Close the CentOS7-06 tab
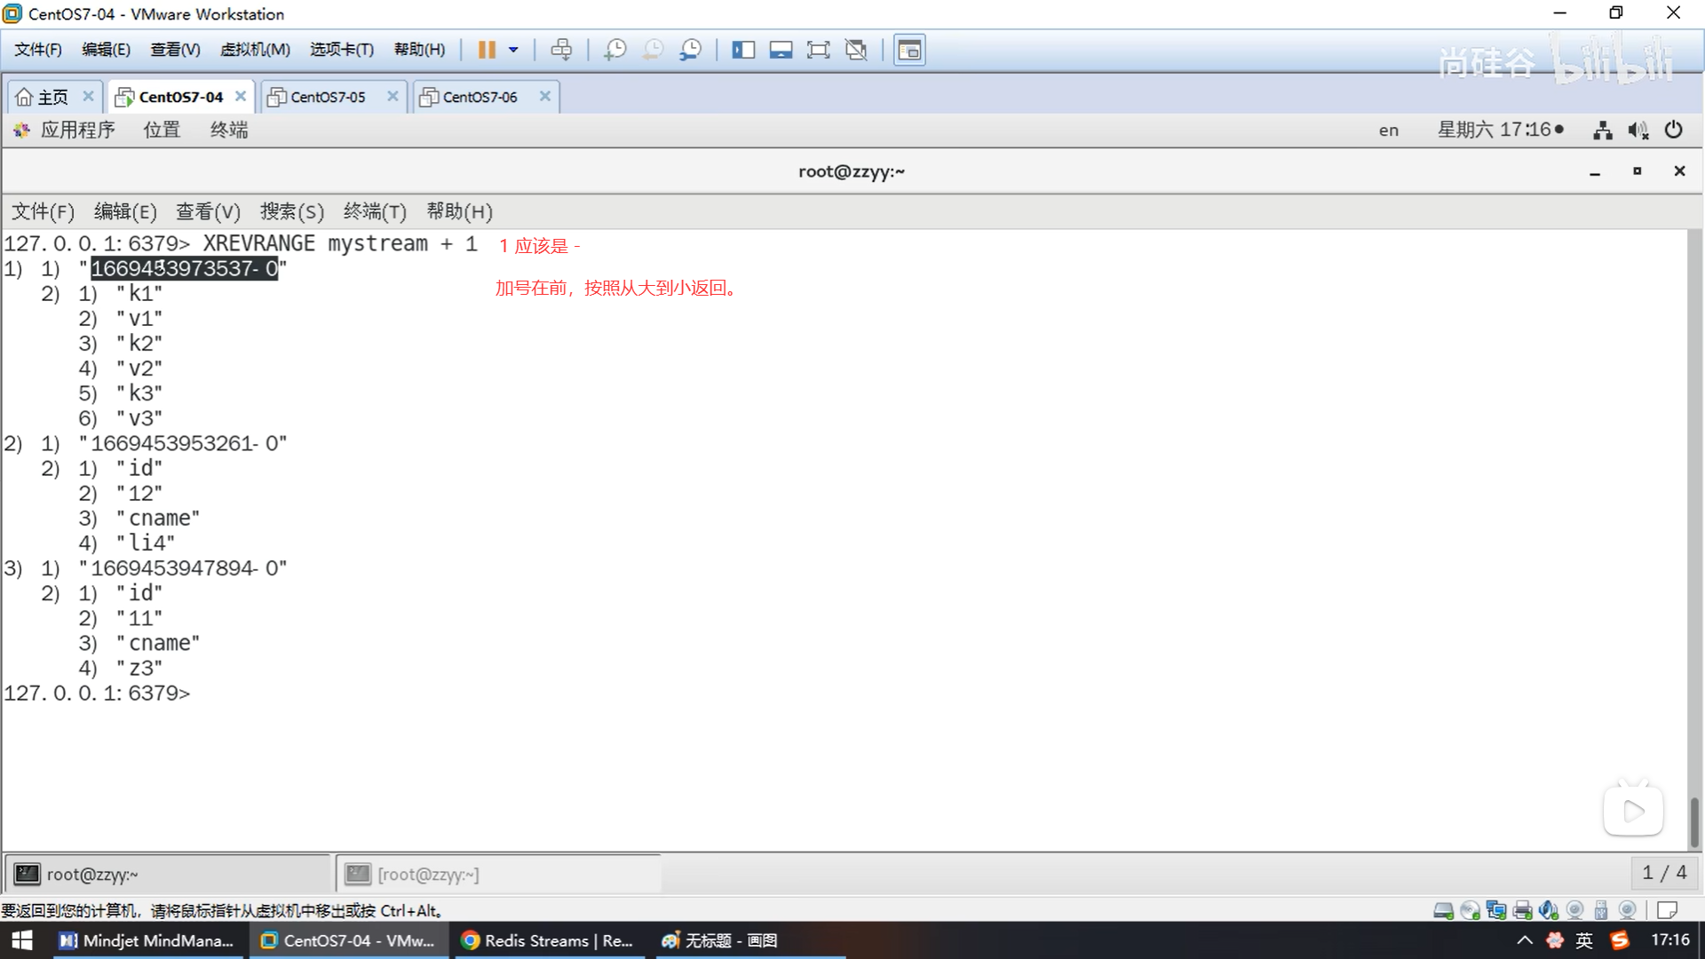 [545, 96]
